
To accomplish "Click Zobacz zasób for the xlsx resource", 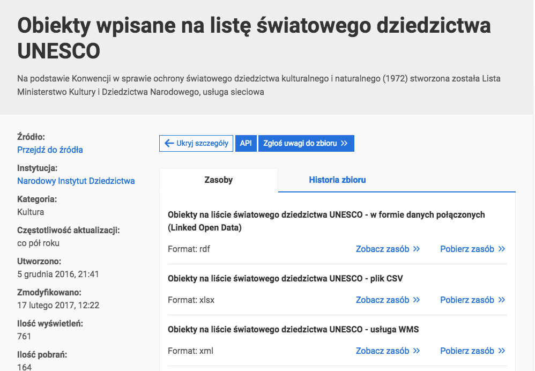I will pyautogui.click(x=388, y=300).
